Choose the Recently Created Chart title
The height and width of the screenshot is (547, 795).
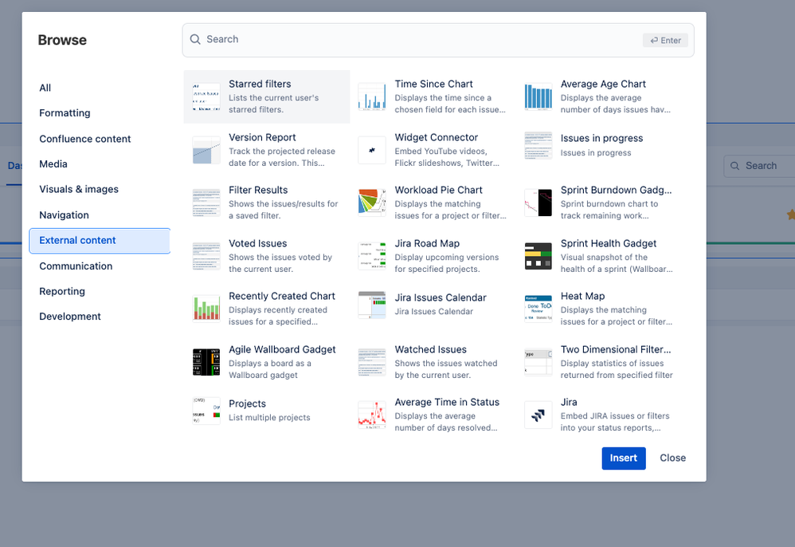tap(282, 297)
